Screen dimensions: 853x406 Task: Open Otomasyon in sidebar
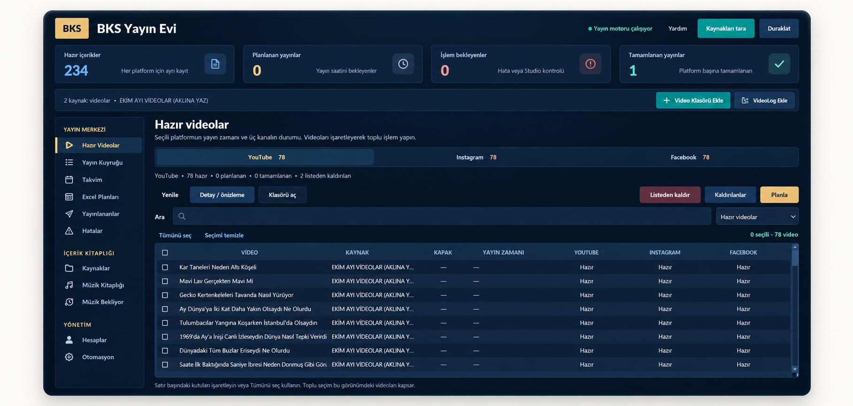click(x=99, y=357)
